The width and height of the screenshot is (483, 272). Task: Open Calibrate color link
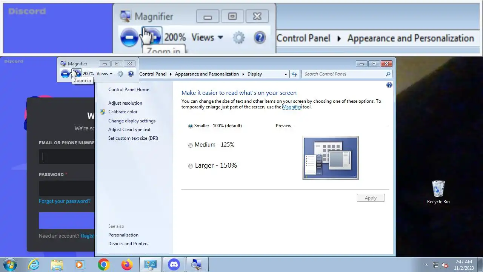tap(123, 112)
